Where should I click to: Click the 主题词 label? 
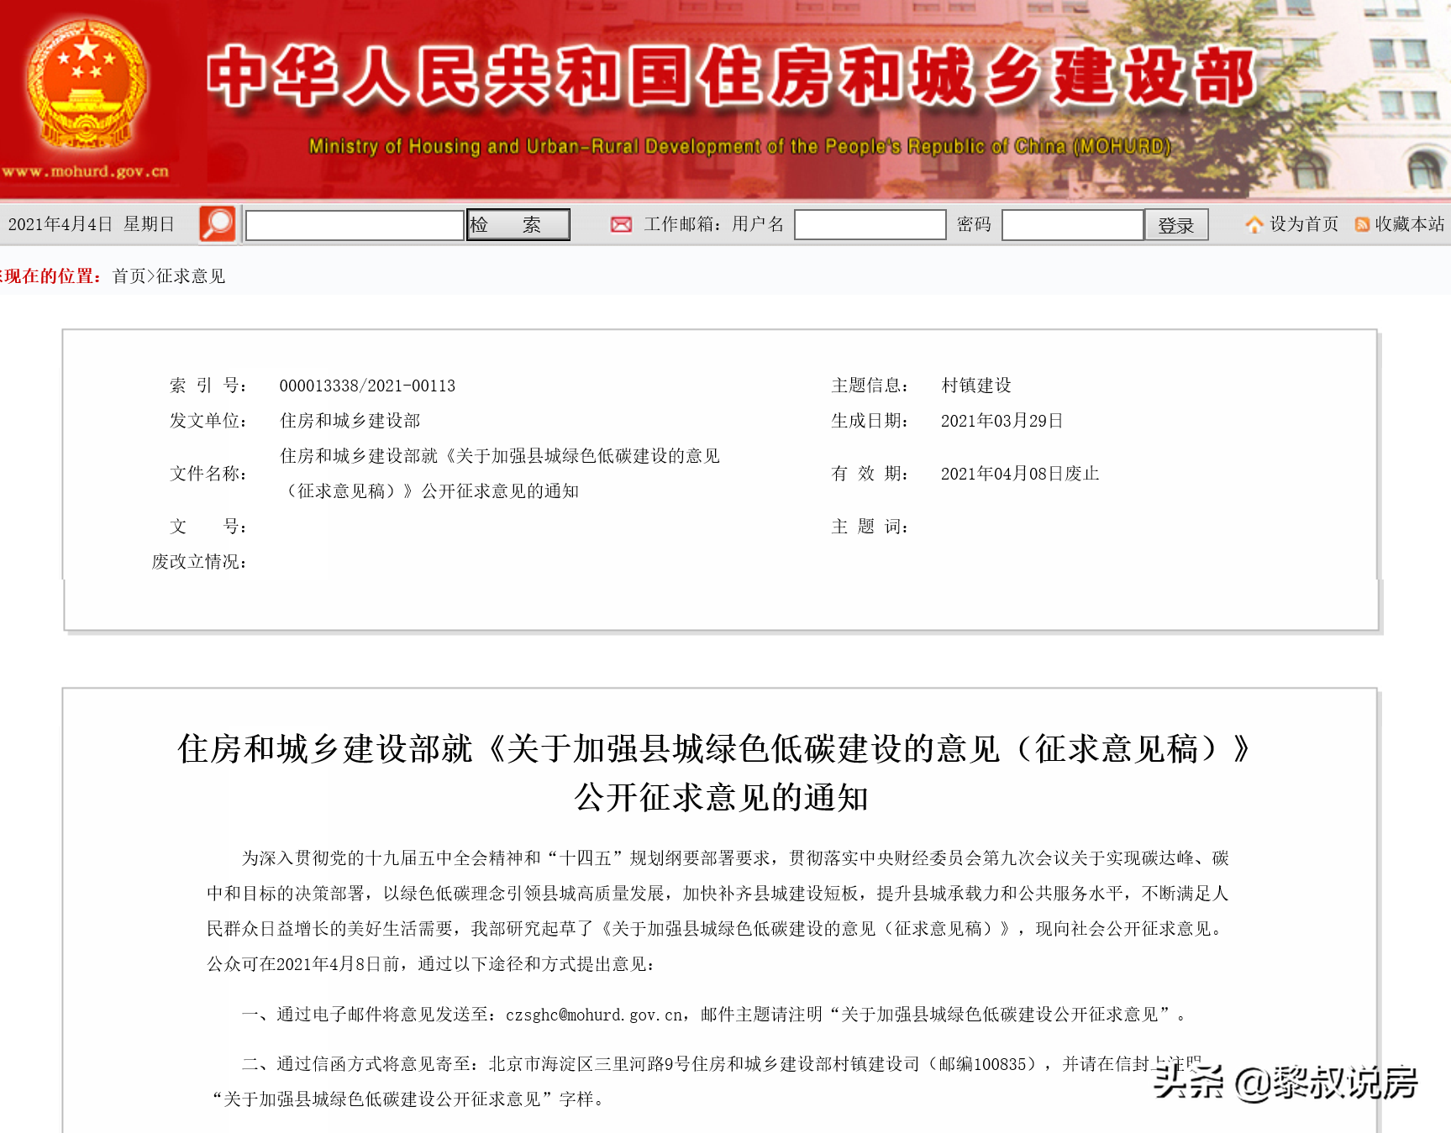(x=870, y=527)
